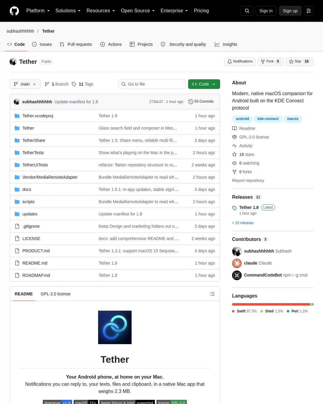The image size is (323, 404).
Task: Click the Readme book icon in About
Action: 234,128
